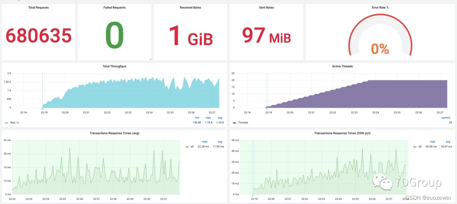Click the annotation marker in Total Throughput chart
Image resolution: width=457 pixels, height=204 pixels.
pyautogui.click(x=42, y=109)
